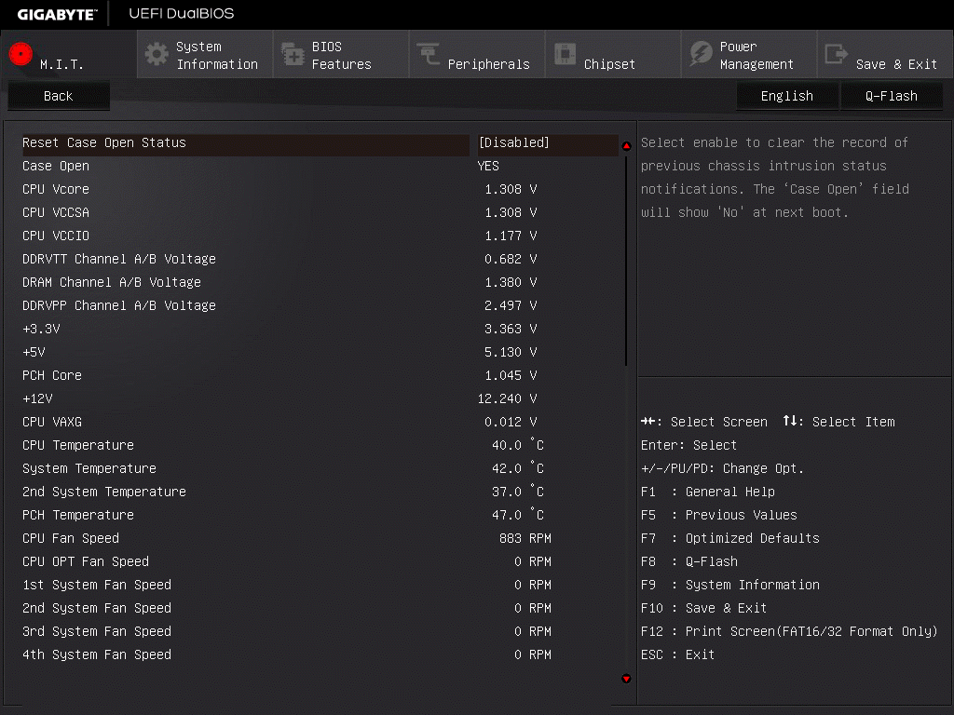Click the Peripherals connector icon
The image size is (954, 715).
pos(429,54)
